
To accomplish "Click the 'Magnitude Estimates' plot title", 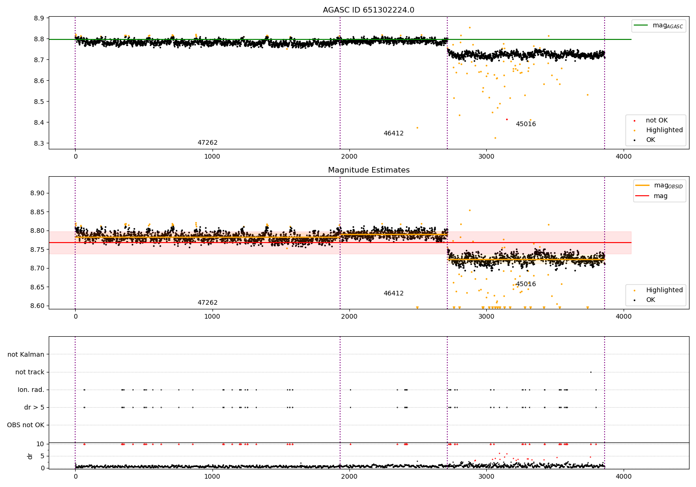I will click(368, 170).
